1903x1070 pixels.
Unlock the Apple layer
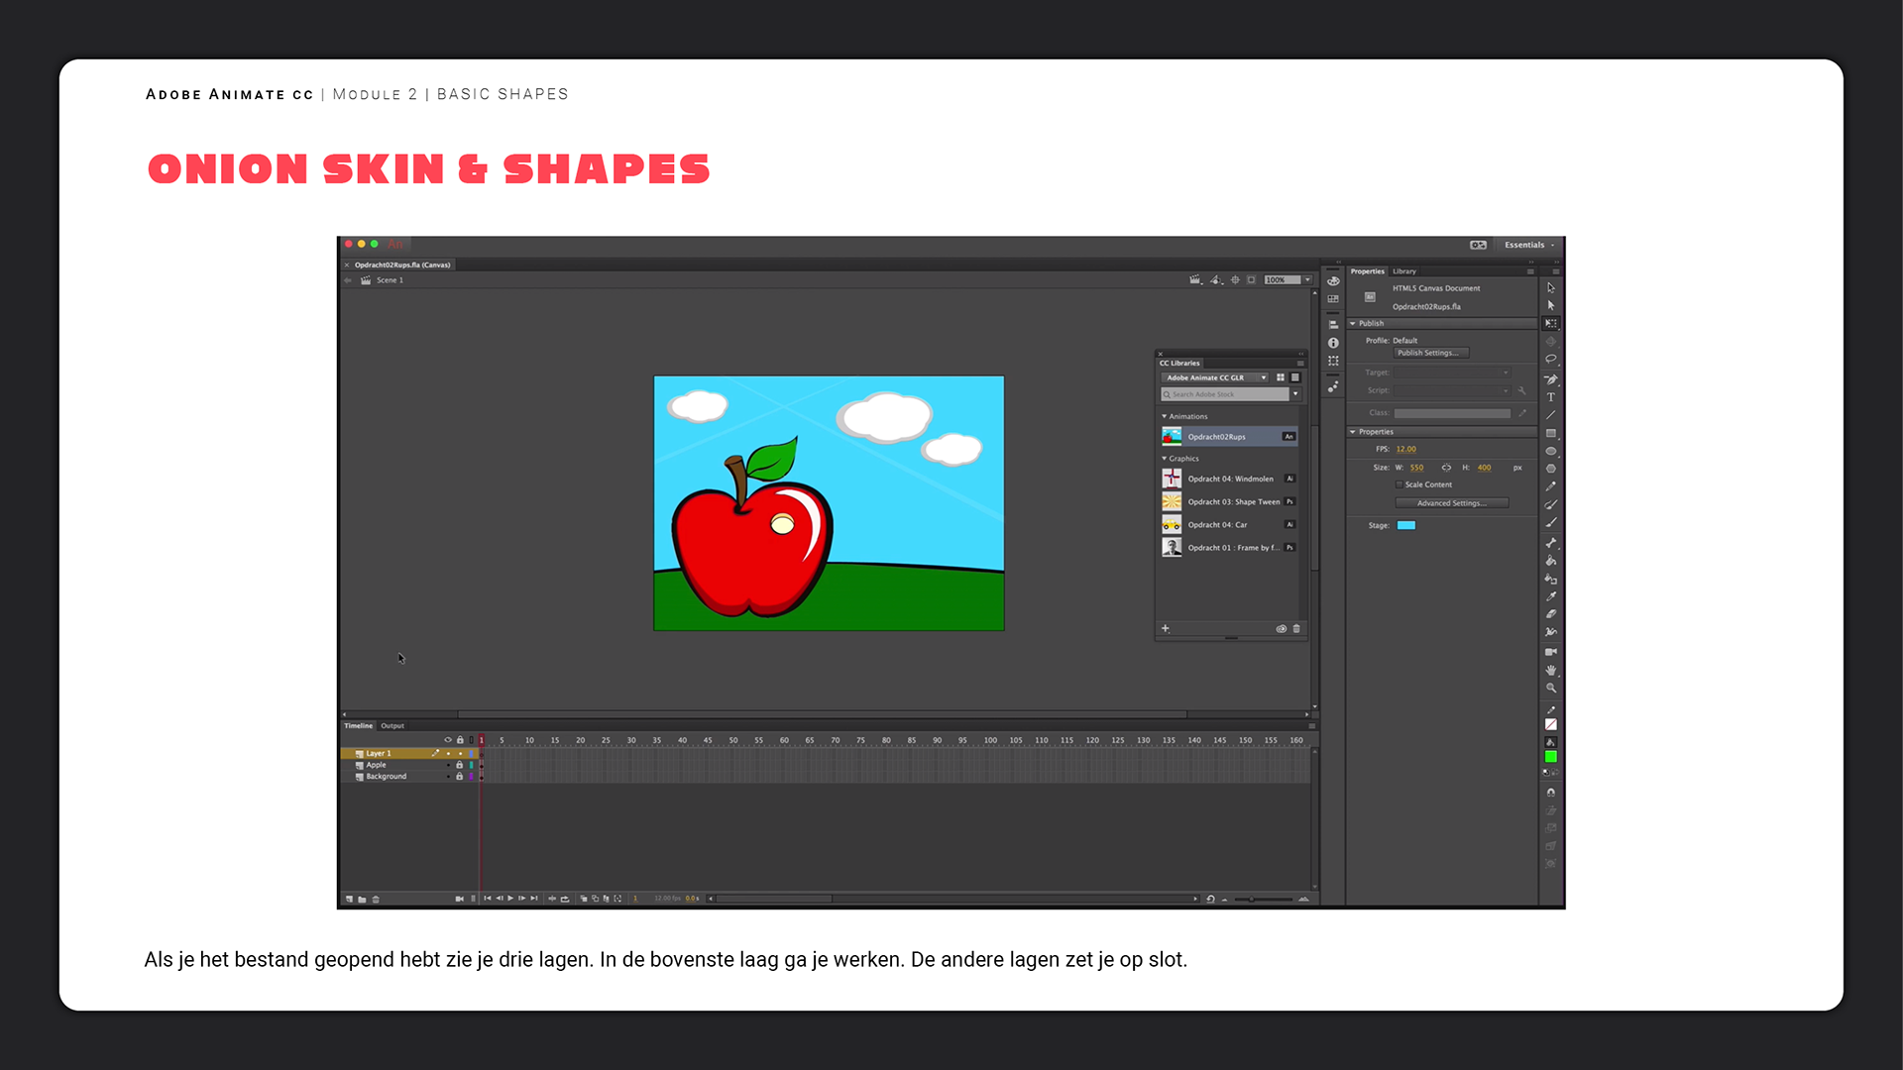click(459, 765)
